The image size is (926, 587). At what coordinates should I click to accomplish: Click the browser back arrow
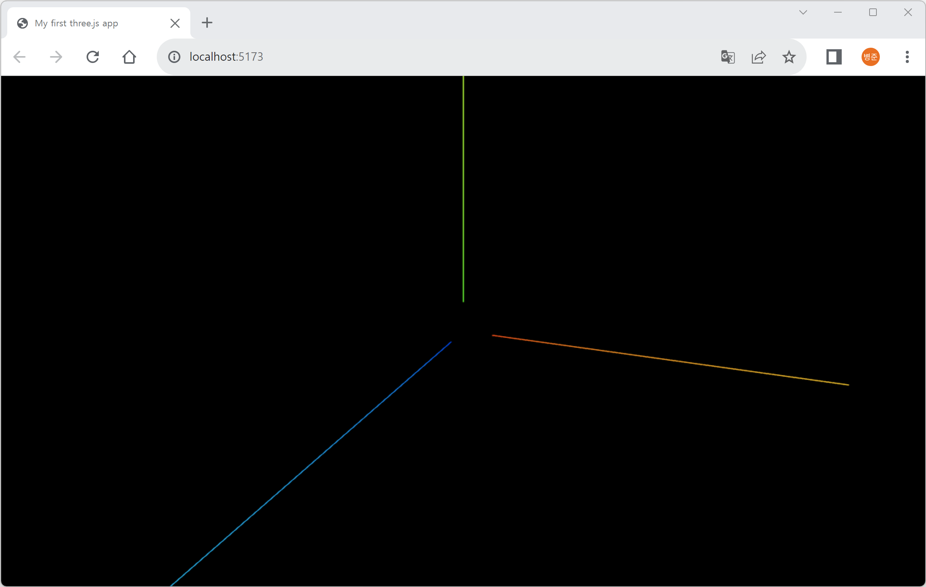tap(19, 57)
